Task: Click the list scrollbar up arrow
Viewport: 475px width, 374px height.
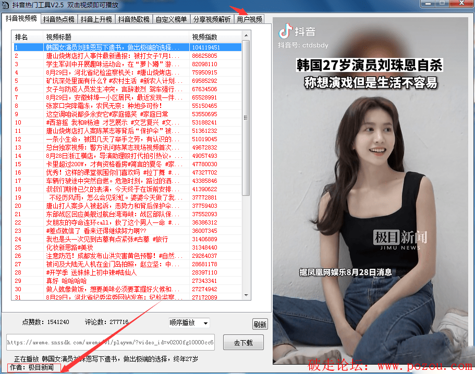Action: tap(246, 36)
